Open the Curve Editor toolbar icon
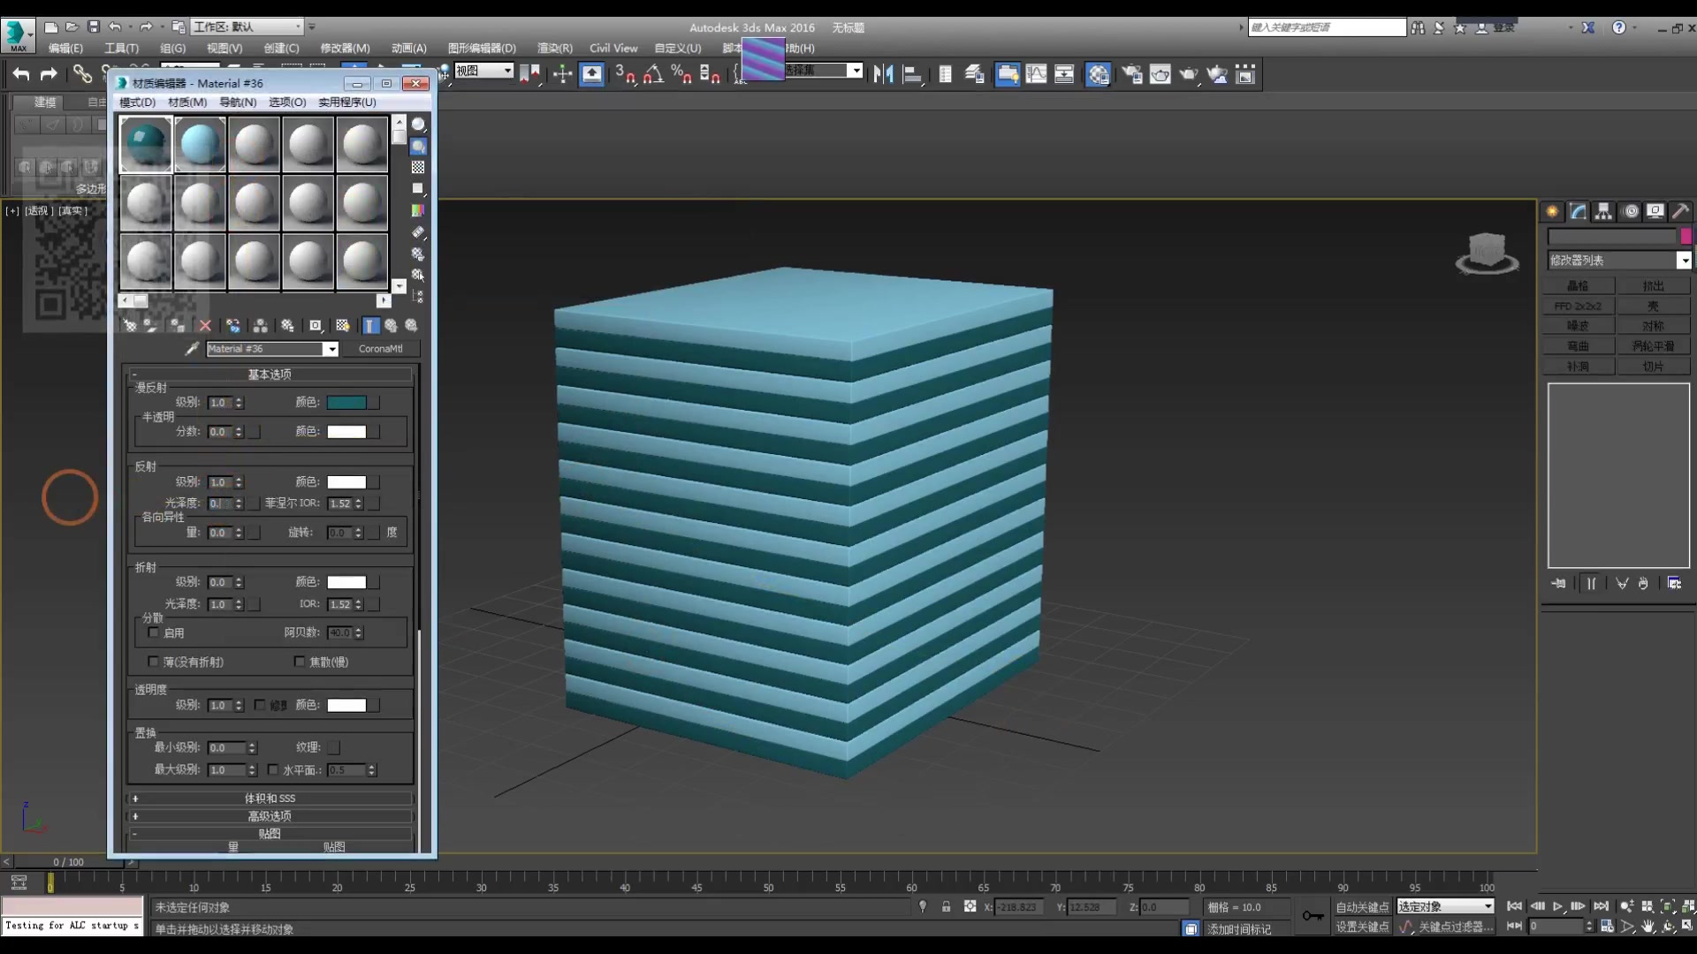 point(1036,74)
